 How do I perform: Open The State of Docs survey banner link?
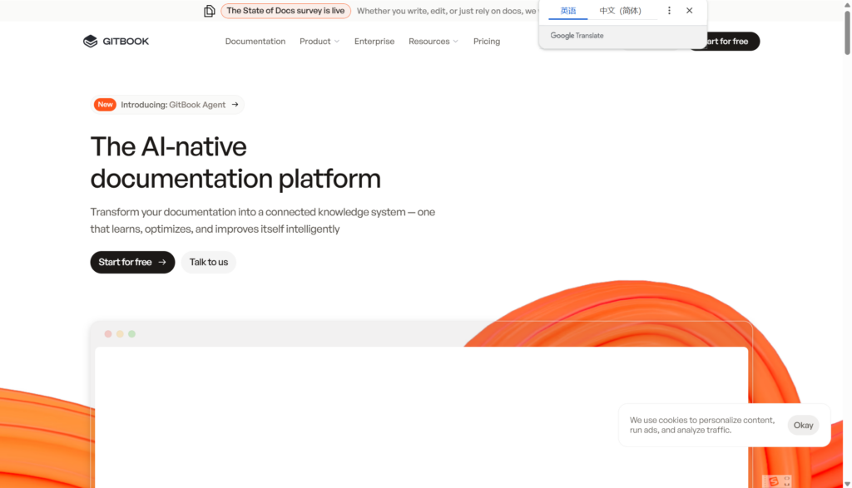pyautogui.click(x=285, y=11)
